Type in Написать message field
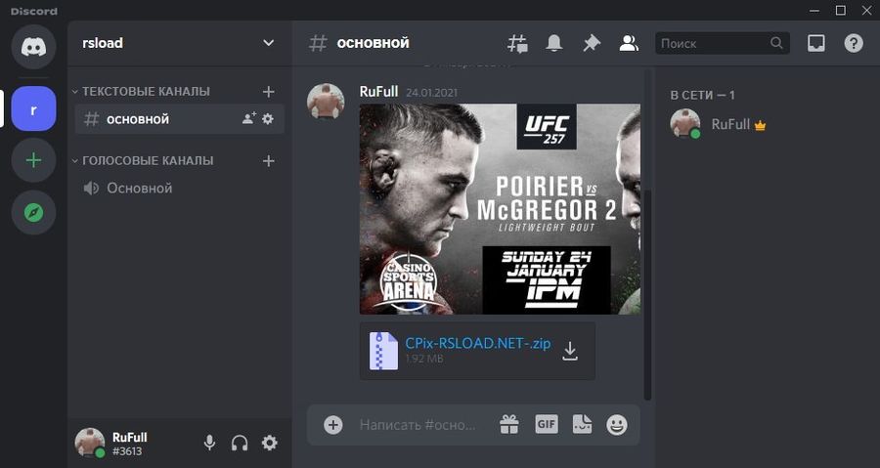The height and width of the screenshot is (468, 880). tap(418, 425)
